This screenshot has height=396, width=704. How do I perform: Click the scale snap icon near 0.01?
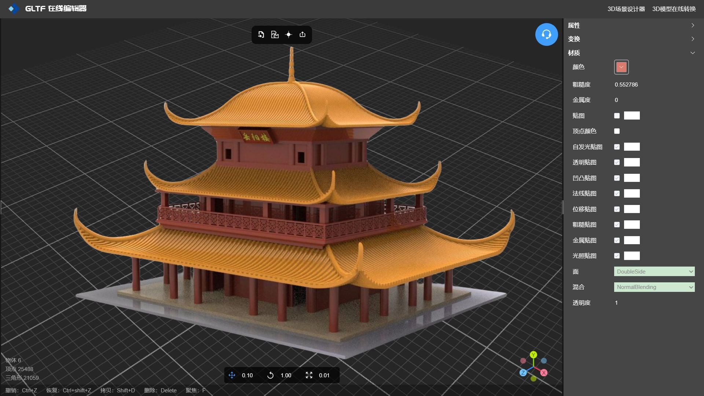(x=309, y=375)
